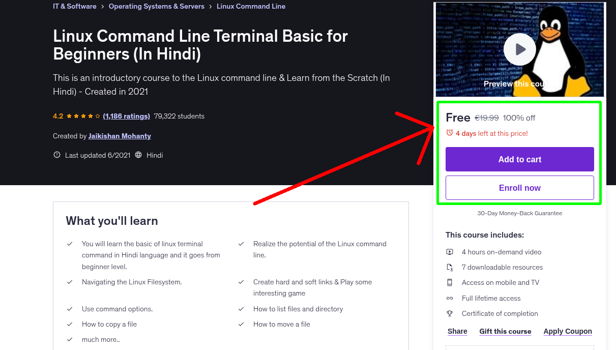Open instructor Jaikishan Mohanty's profile
This screenshot has width=616, height=350.
120,136
